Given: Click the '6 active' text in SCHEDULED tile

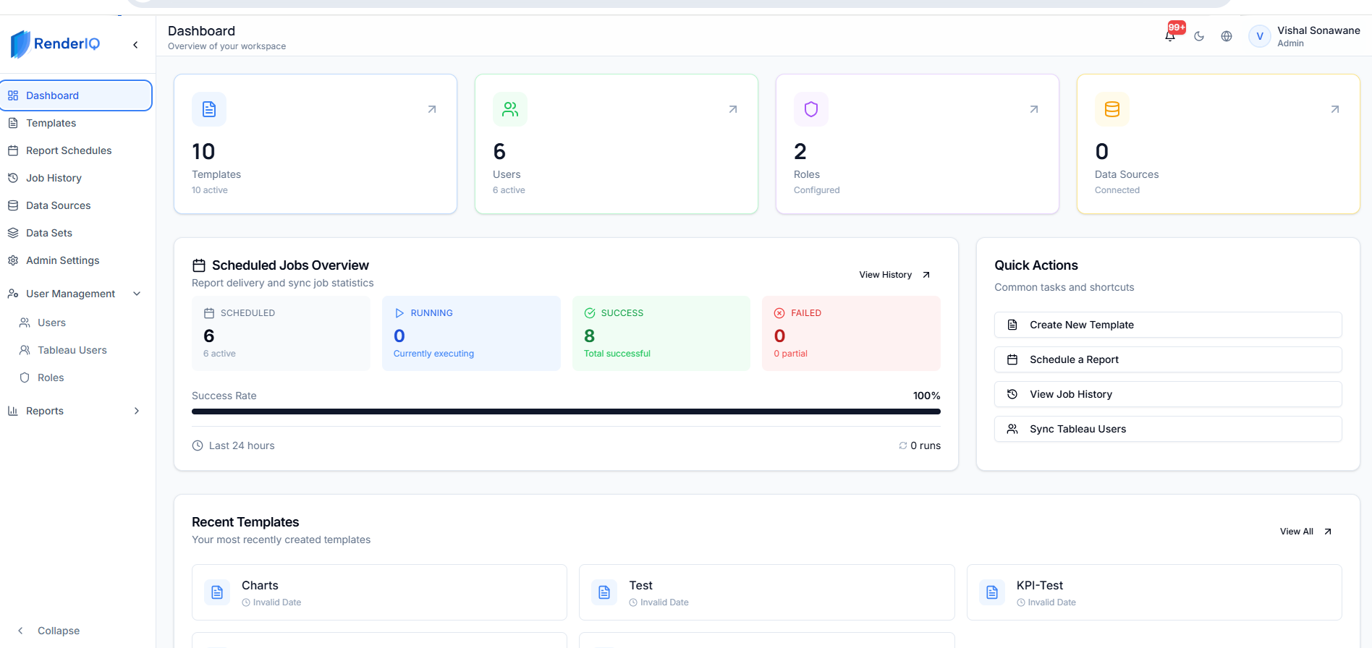Looking at the screenshot, I should [219, 354].
